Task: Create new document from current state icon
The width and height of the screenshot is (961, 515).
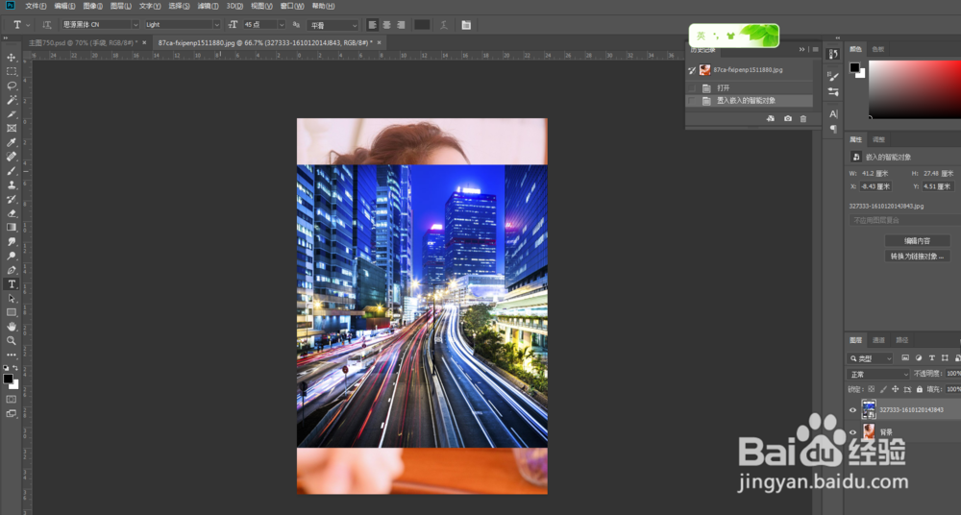Action: (x=771, y=118)
